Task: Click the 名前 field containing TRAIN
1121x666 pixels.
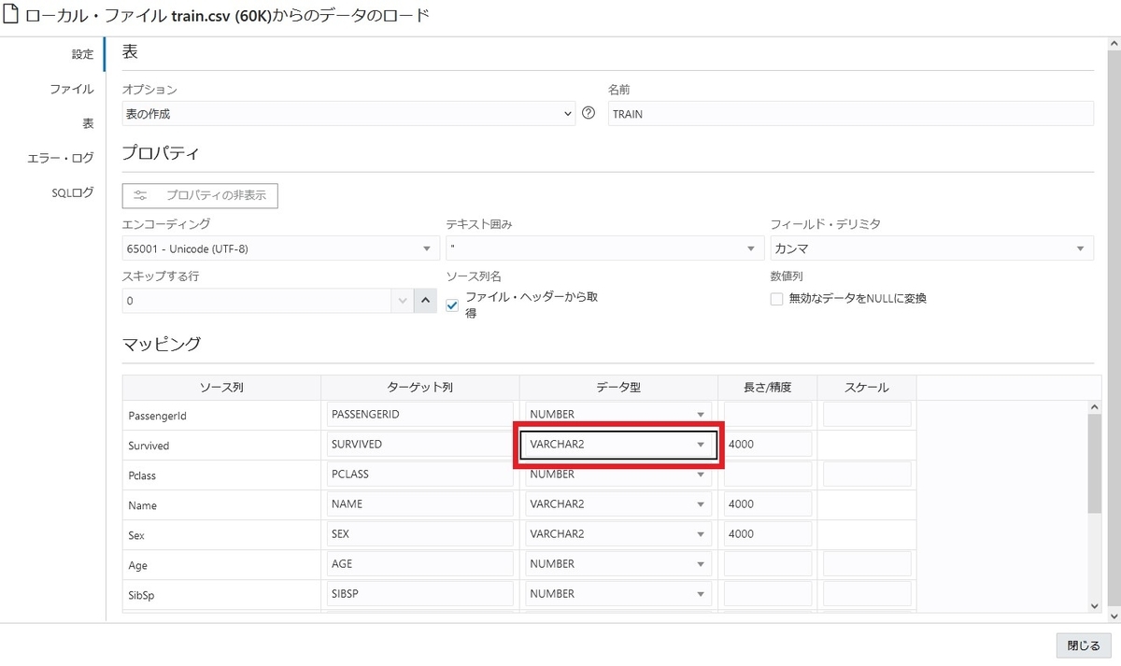Action: pos(850,114)
